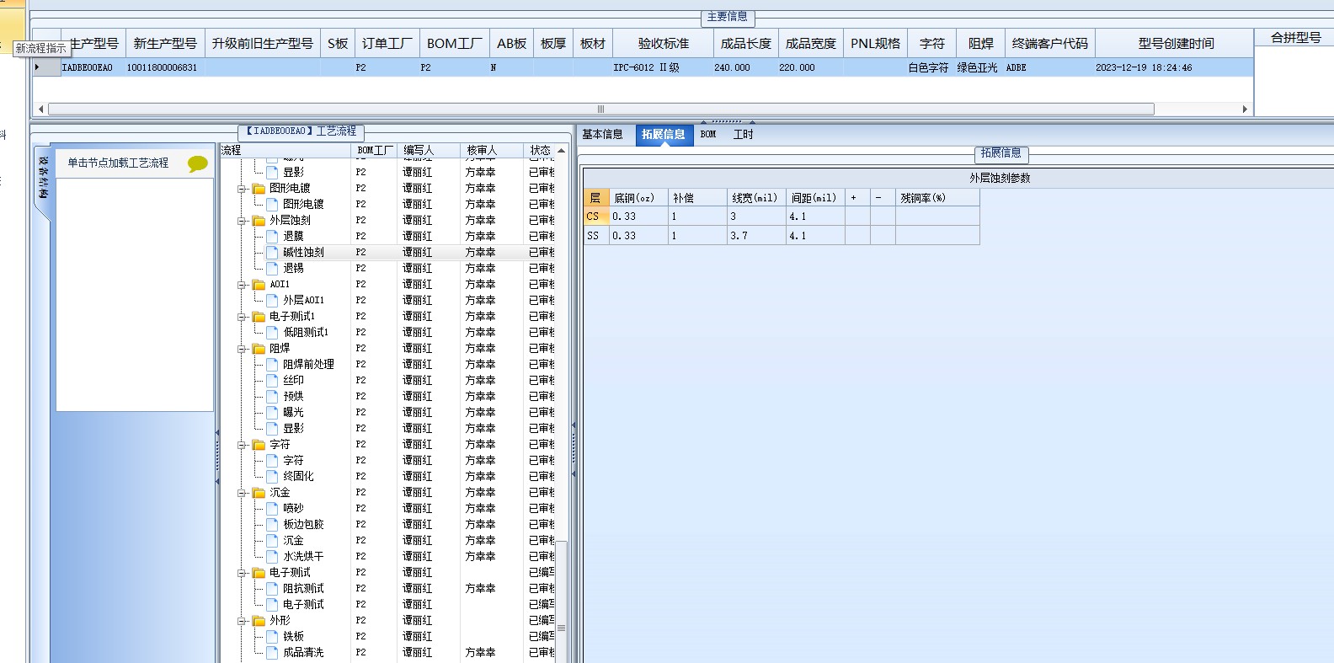Click the document icon beside 喷砂

[x=272, y=508]
